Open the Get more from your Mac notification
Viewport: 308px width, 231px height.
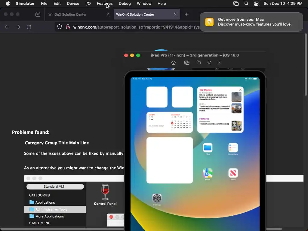(x=251, y=22)
